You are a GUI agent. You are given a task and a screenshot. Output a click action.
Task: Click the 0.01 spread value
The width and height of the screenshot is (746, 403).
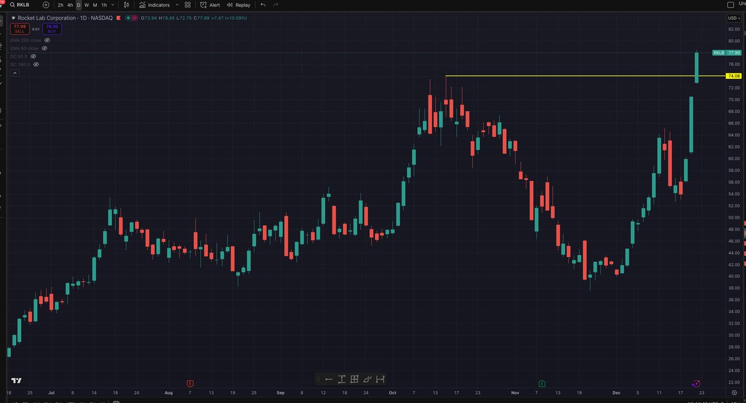tap(35, 29)
